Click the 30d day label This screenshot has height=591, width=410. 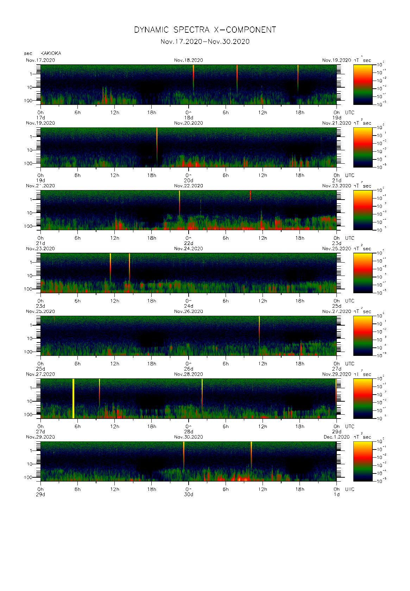coord(189,494)
